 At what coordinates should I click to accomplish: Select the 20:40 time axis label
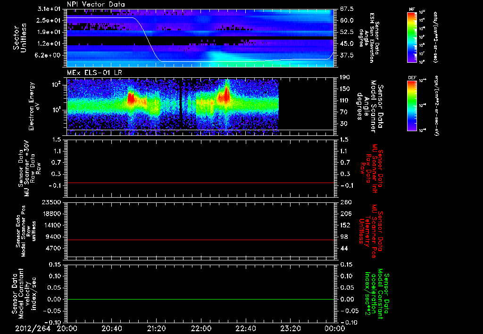tap(112, 329)
